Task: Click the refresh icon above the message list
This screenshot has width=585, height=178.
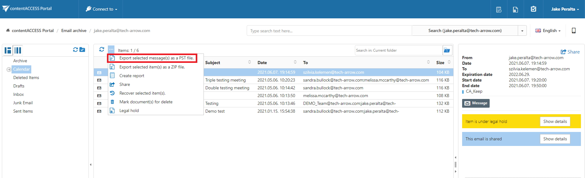Action: point(102,49)
